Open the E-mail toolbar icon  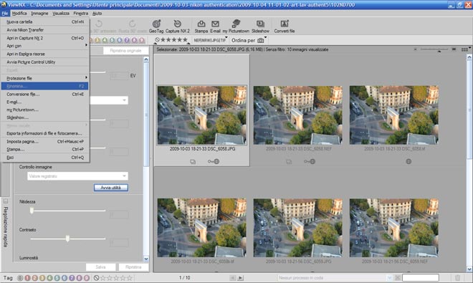point(215,27)
